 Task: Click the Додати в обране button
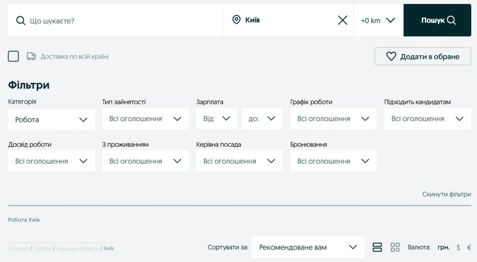pos(423,56)
